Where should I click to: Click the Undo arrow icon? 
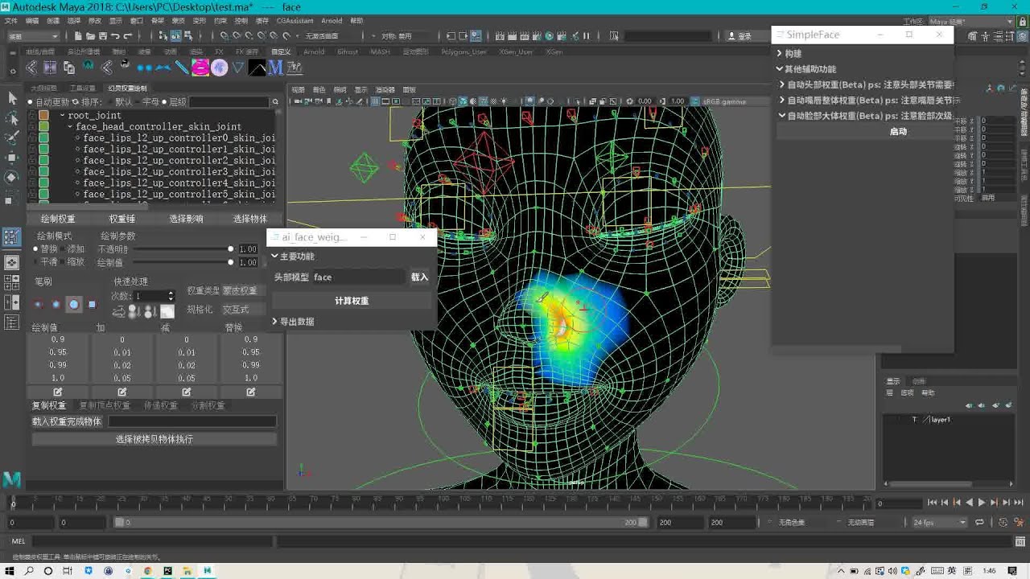pyautogui.click(x=115, y=35)
